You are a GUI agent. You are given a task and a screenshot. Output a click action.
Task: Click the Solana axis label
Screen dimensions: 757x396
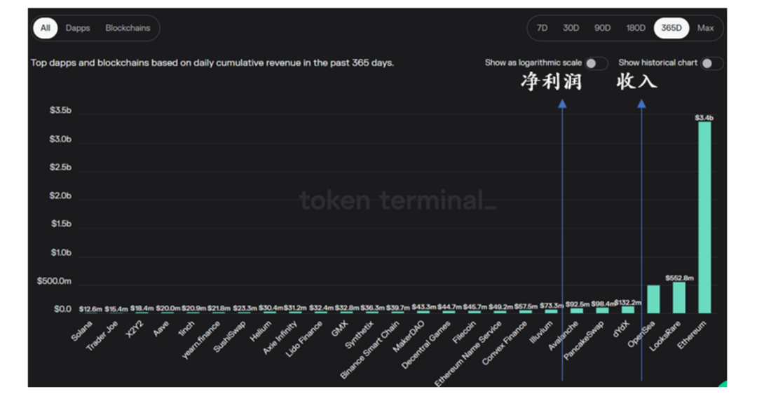pos(81,332)
